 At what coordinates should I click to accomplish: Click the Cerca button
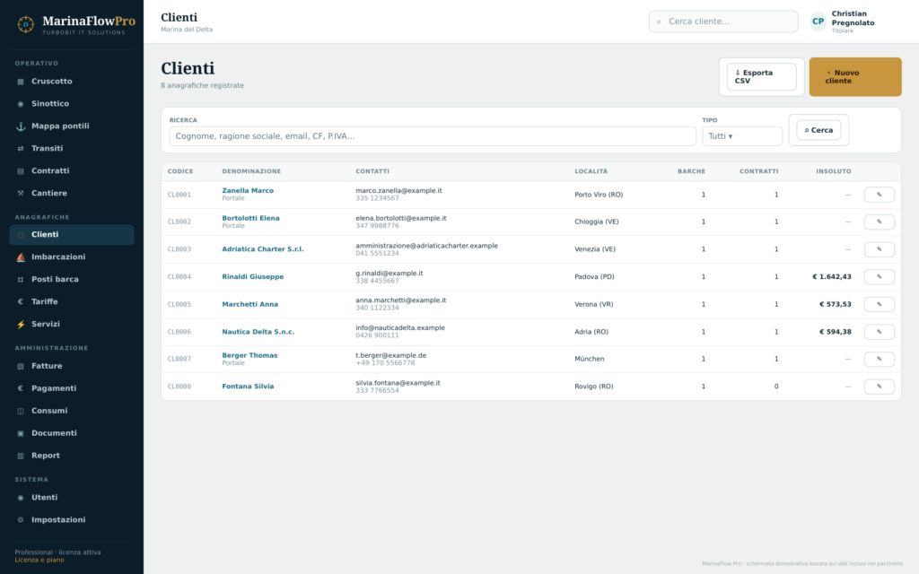pos(818,130)
